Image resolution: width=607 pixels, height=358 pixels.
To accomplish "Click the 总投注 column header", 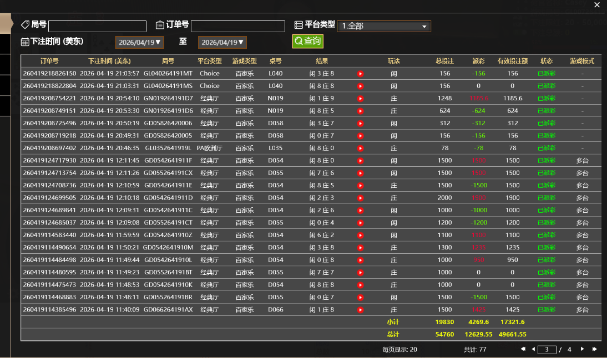I will [x=444, y=61].
